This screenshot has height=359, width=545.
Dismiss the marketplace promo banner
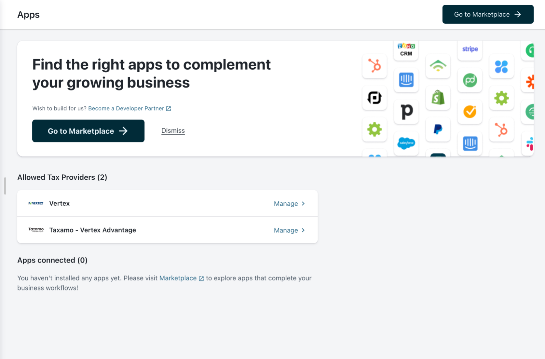(173, 131)
